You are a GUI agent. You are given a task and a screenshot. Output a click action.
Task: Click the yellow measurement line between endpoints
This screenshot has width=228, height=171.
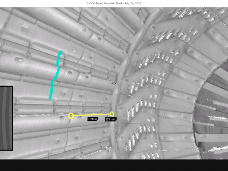(91, 114)
